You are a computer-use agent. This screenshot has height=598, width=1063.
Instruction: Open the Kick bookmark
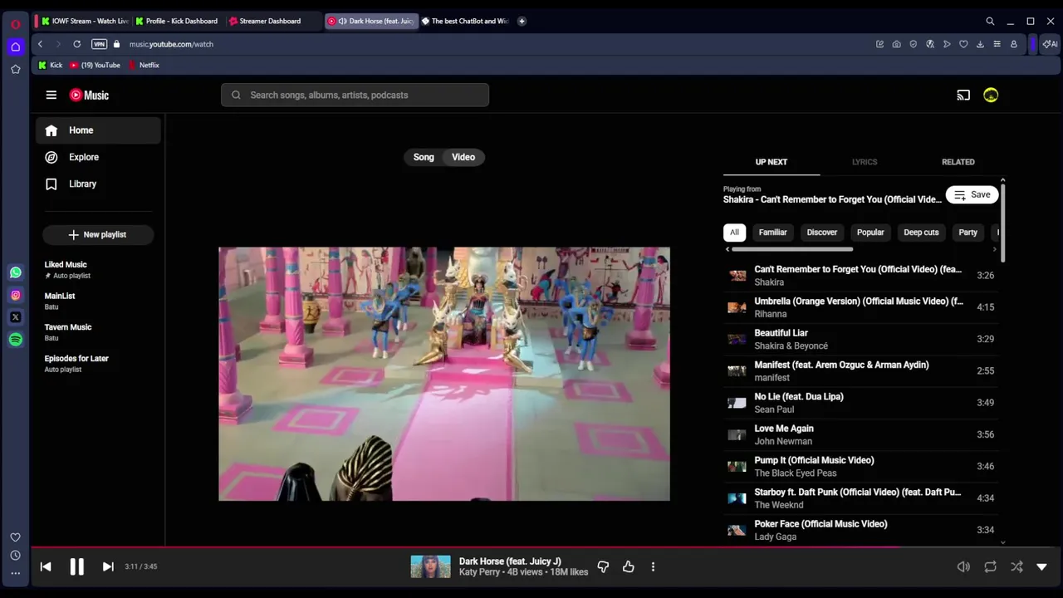(x=51, y=65)
